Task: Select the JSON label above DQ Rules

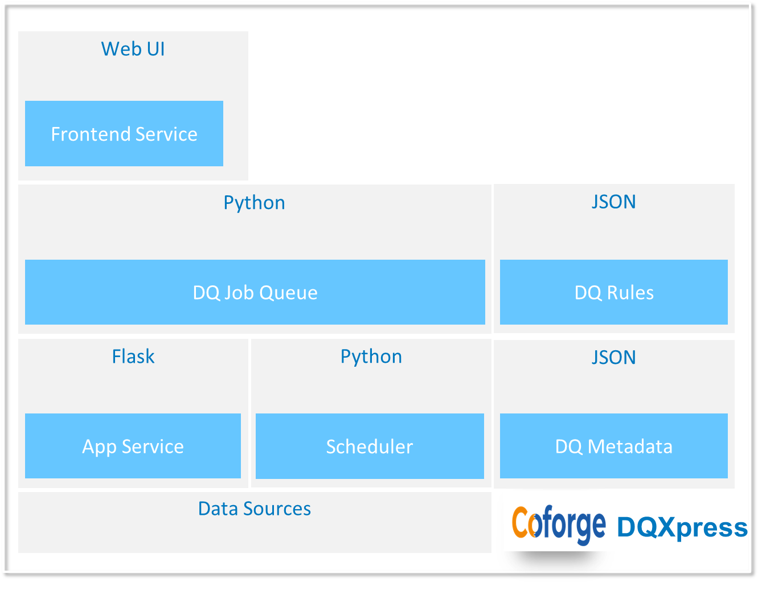Action: pyautogui.click(x=613, y=202)
